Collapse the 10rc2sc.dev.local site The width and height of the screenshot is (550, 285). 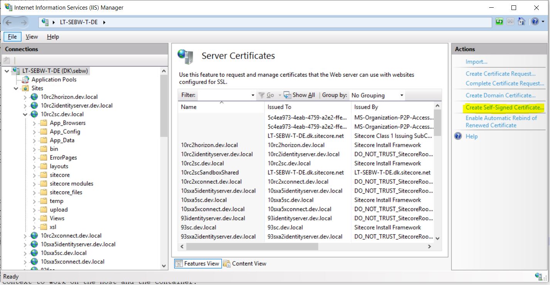coord(25,114)
